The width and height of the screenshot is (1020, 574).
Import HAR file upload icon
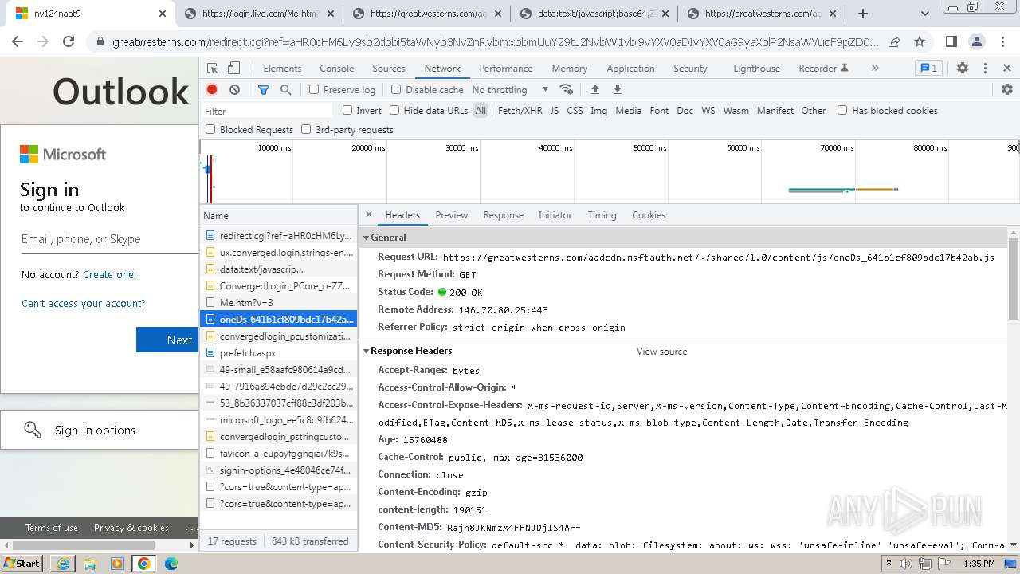point(594,90)
